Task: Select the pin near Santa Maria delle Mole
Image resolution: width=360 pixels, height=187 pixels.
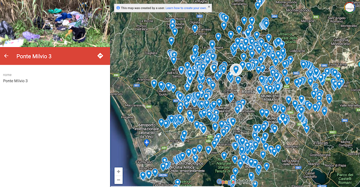Action: [x=266, y=166]
